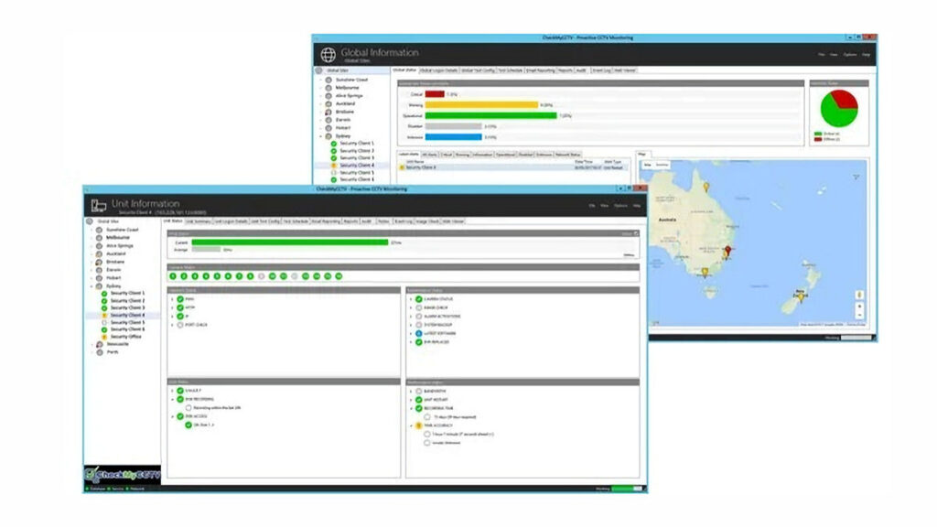Click the globe icon beside Global Information
The height and width of the screenshot is (527, 937).
[x=328, y=54]
